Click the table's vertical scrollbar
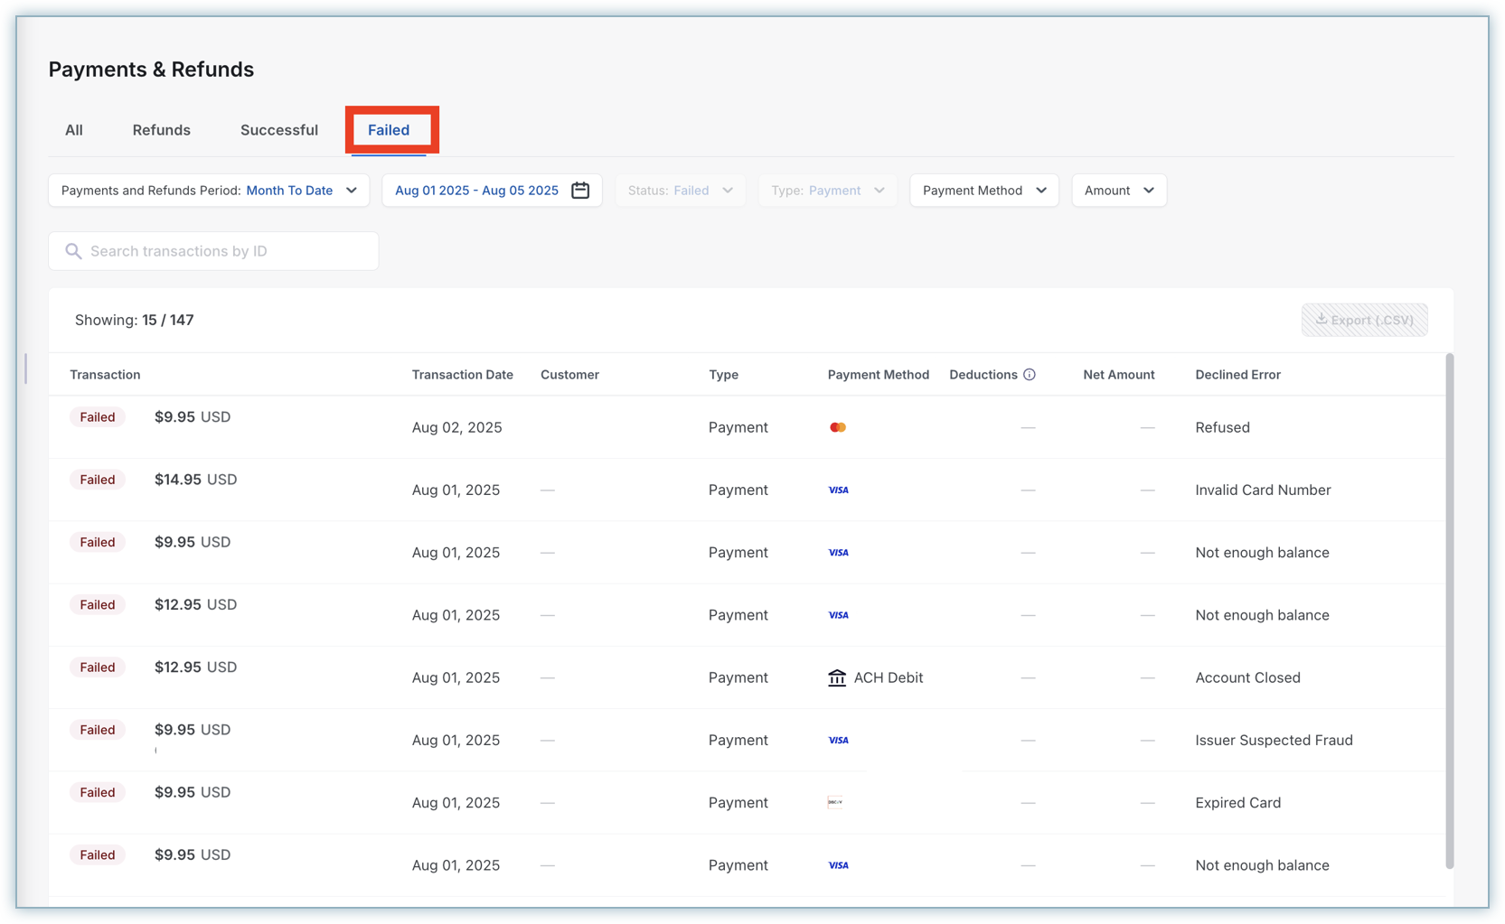The image size is (1505, 924). coord(1450,611)
